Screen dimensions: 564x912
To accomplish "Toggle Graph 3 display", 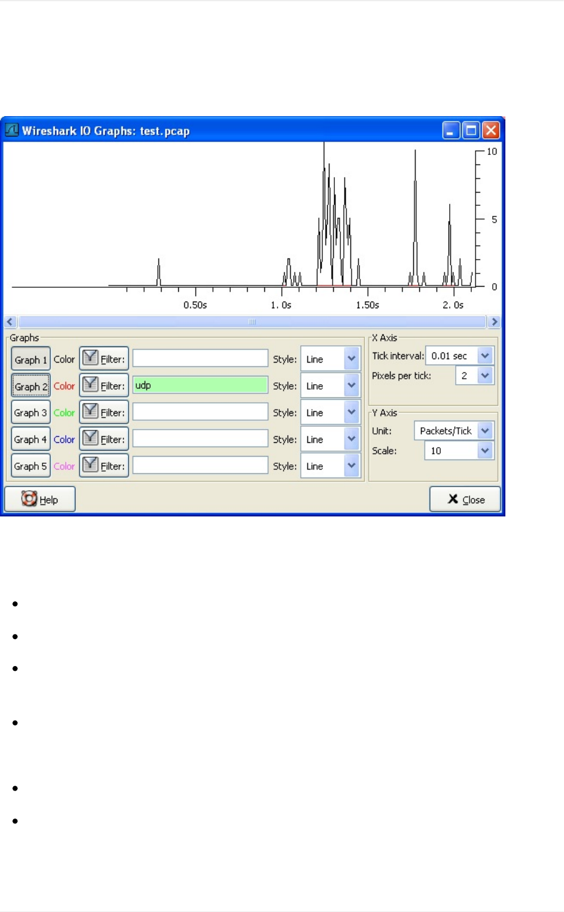I will pos(31,412).
